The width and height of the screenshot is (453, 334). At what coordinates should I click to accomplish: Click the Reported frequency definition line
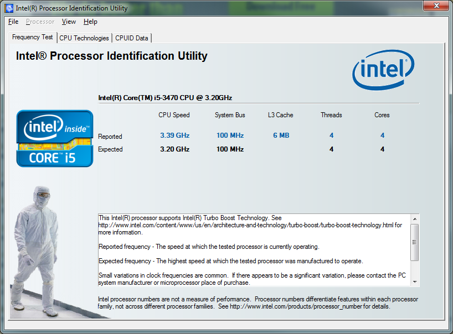[x=209, y=247]
